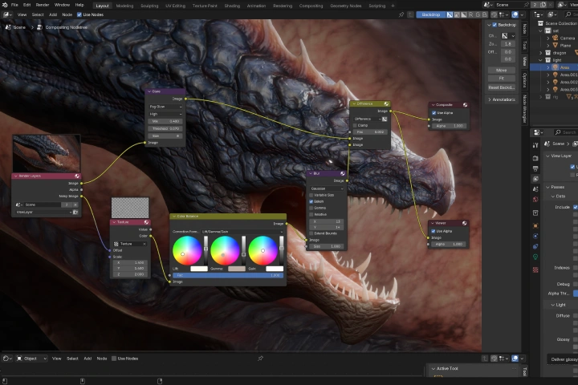Click the blue Backdrop button in header
578x385 pixels.
[x=431, y=14]
